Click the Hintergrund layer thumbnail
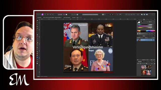 pyautogui.click(x=139, y=40)
